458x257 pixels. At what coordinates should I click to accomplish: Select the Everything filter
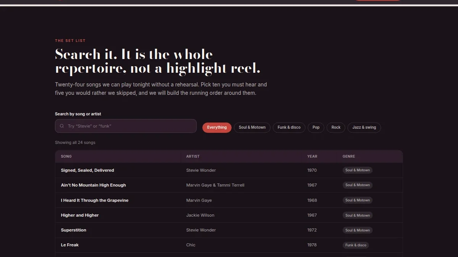[x=217, y=128]
